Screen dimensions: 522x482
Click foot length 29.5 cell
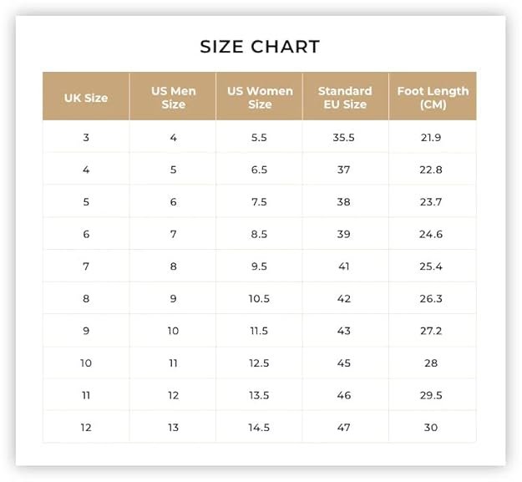click(x=431, y=395)
